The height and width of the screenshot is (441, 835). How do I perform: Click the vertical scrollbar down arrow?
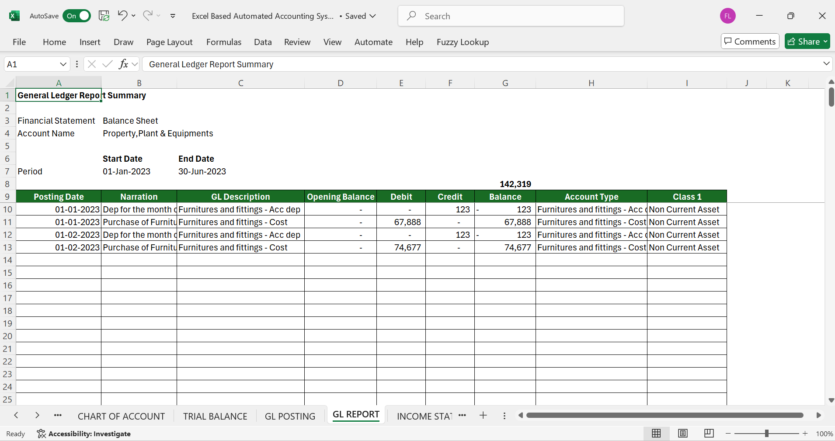click(831, 400)
